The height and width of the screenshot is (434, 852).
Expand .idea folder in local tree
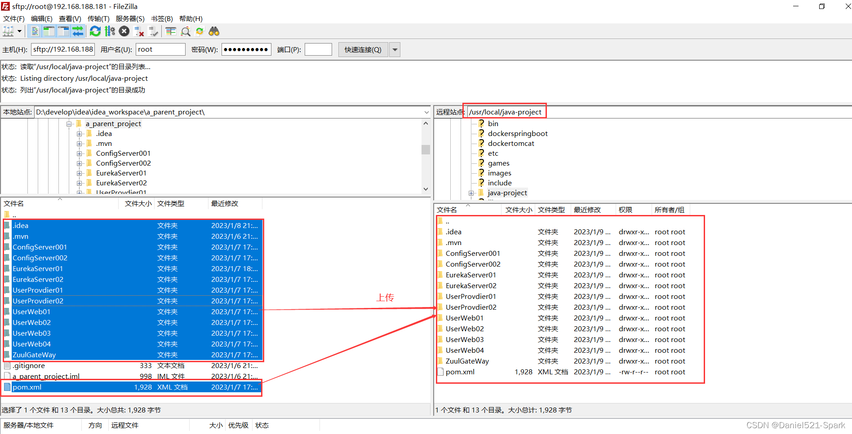[x=79, y=134]
